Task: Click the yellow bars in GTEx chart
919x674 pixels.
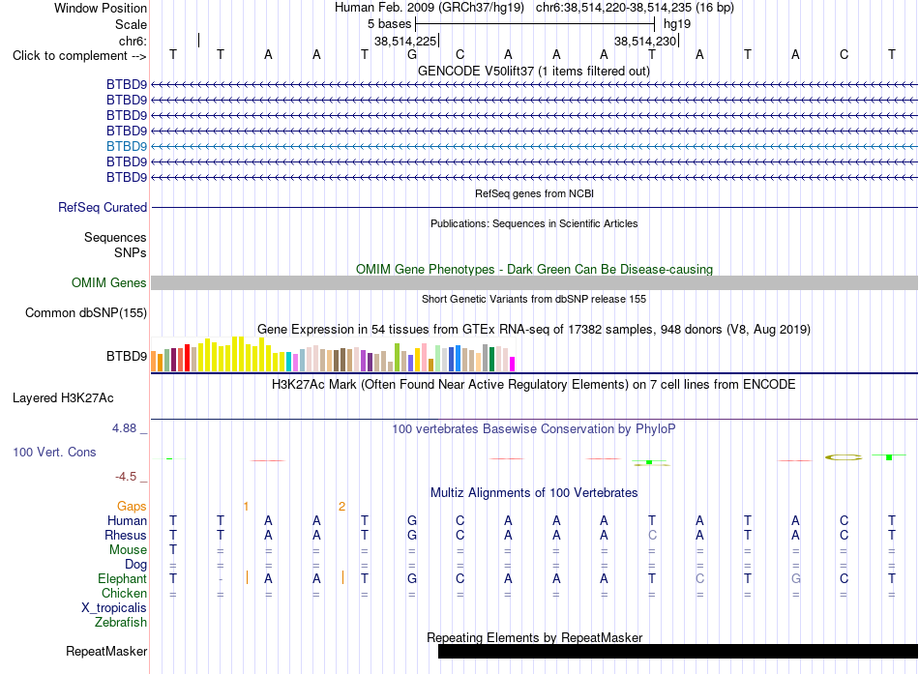Action: point(234,355)
